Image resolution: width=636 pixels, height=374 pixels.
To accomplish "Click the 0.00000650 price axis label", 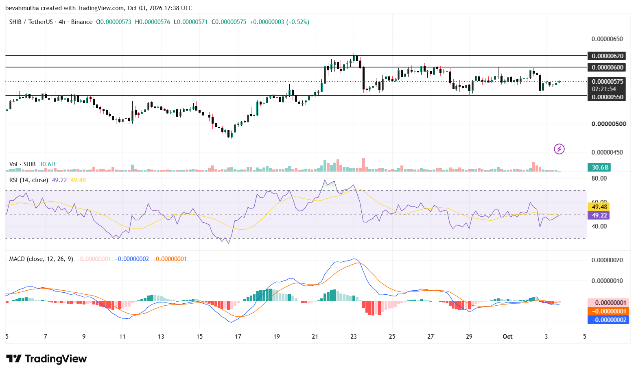I will point(607,39).
